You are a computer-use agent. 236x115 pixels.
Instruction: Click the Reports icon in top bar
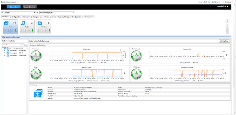[x=226, y=2]
